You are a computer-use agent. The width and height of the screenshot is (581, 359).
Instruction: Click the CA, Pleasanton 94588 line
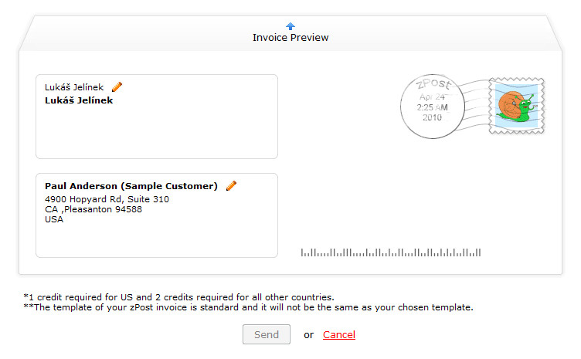point(93,209)
